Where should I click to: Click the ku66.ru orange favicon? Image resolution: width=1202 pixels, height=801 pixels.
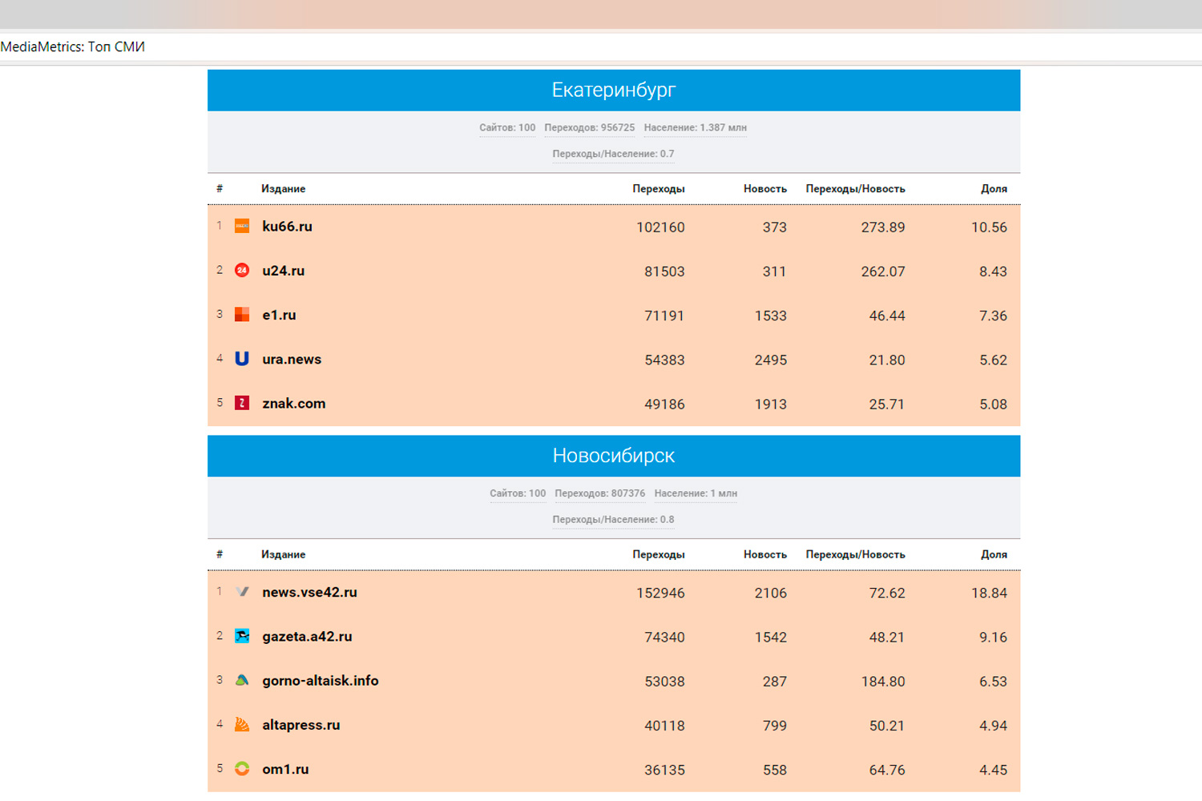click(242, 227)
